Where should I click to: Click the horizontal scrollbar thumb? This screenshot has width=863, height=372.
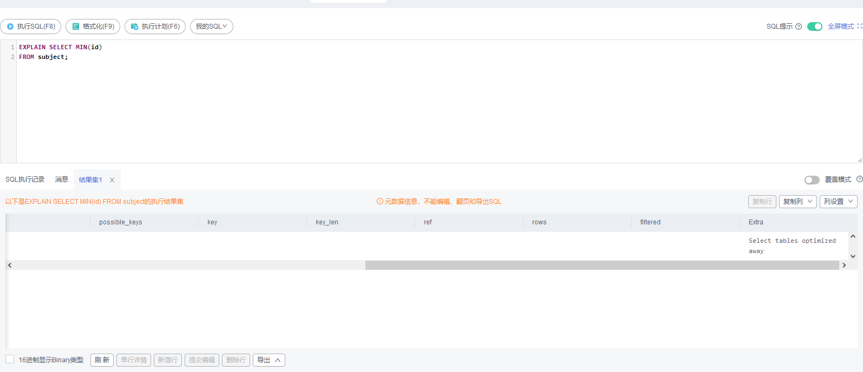tap(602, 265)
